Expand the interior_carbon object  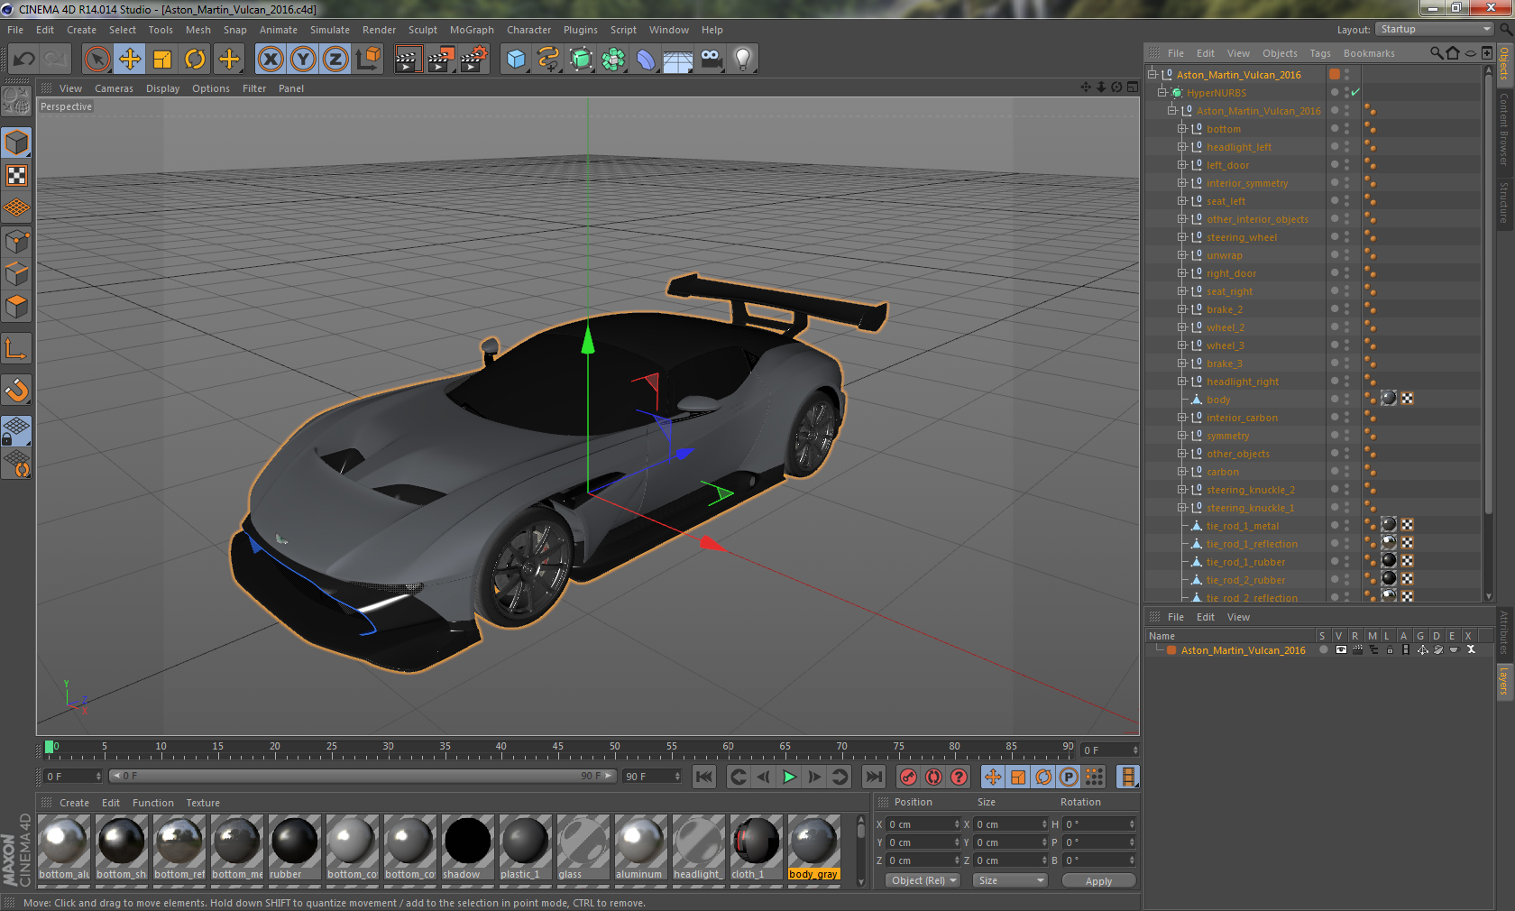pyautogui.click(x=1182, y=418)
